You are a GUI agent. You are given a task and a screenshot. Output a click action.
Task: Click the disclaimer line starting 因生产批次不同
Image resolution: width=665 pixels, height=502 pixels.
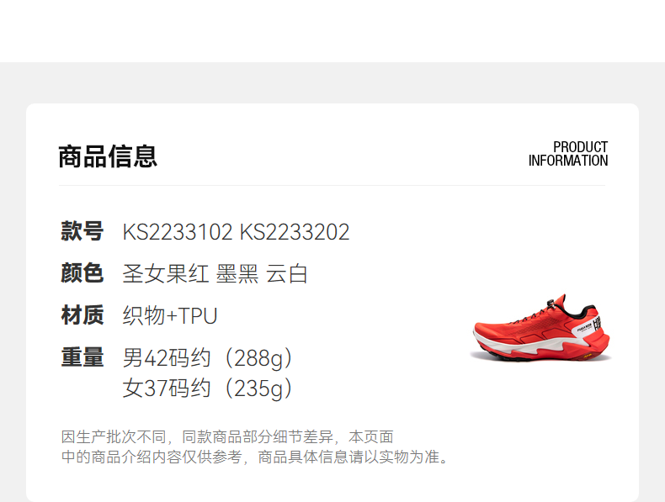pos(227,436)
